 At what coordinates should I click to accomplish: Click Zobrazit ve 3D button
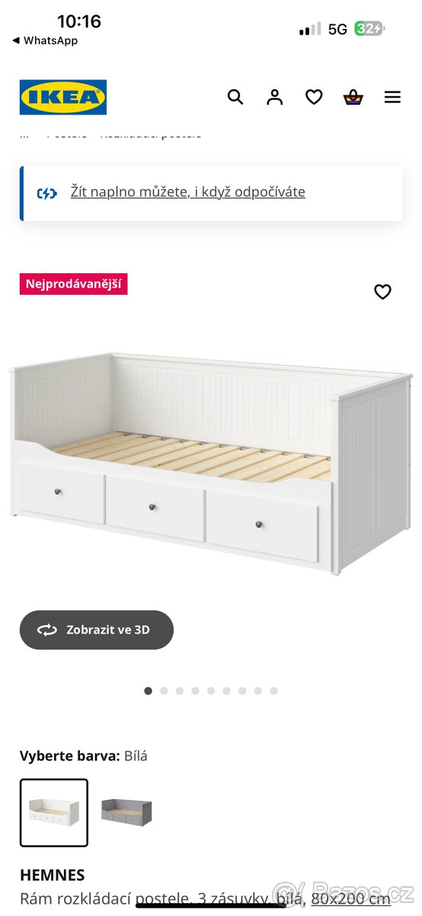pos(97,630)
